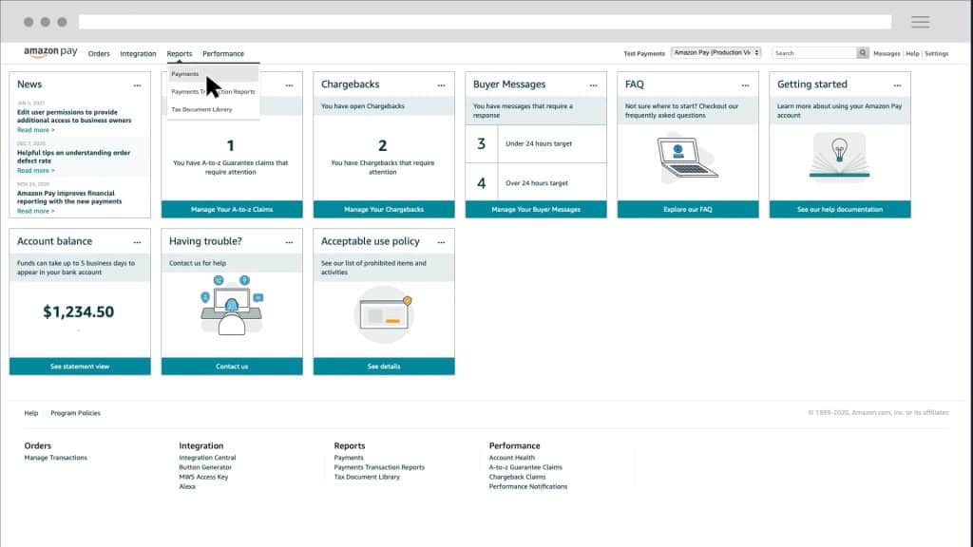
Task: Click the $1,234.50 account balance amount
Action: 78,311
